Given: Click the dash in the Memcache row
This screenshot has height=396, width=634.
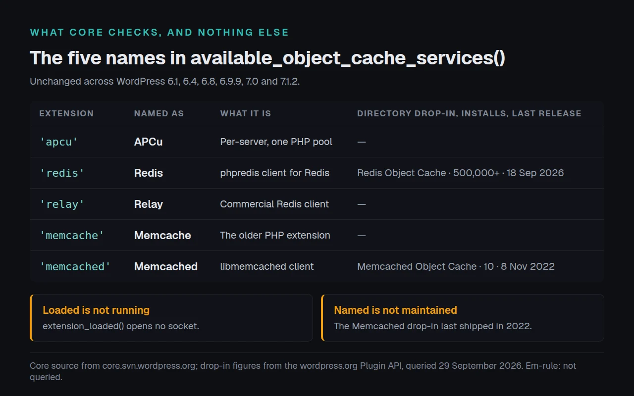Looking at the screenshot, I should tap(362, 235).
